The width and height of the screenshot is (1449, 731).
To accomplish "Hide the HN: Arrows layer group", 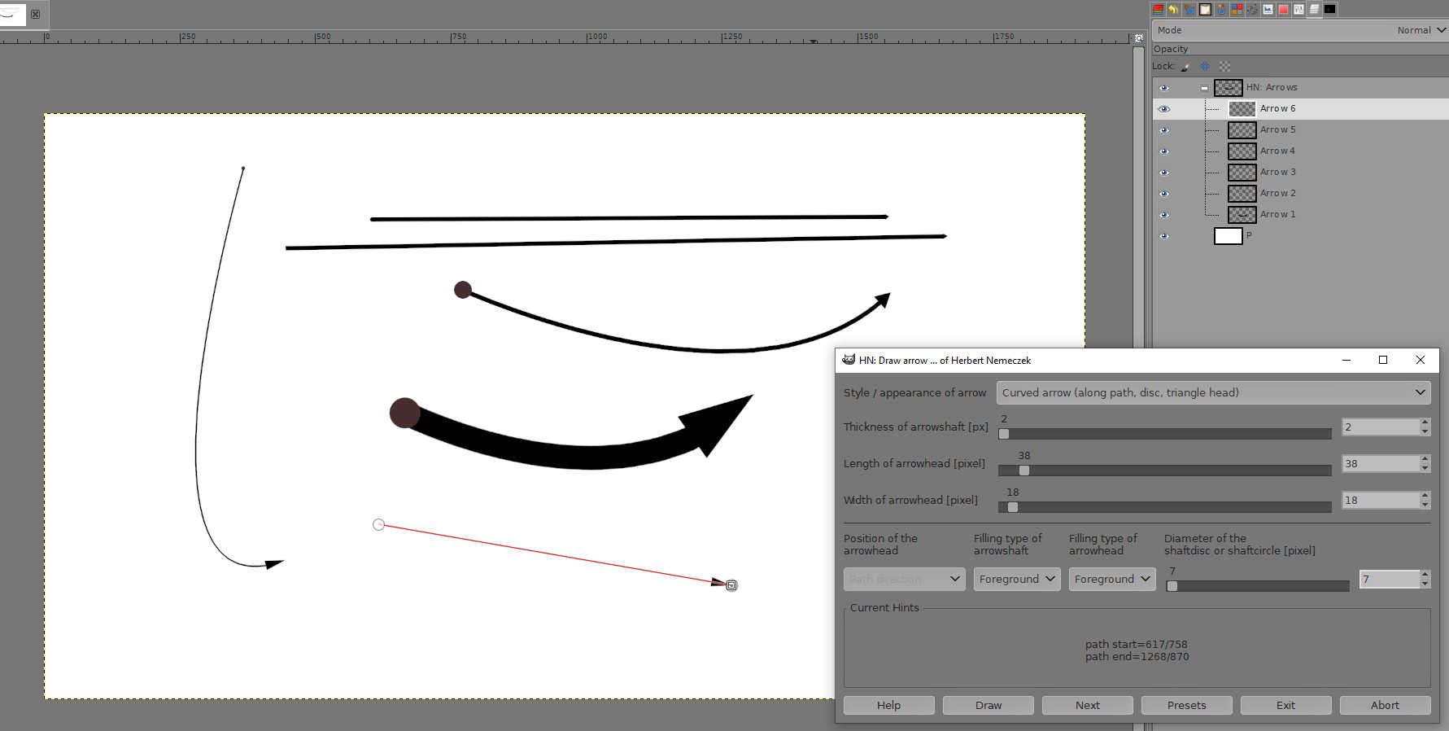I will click(x=1163, y=88).
